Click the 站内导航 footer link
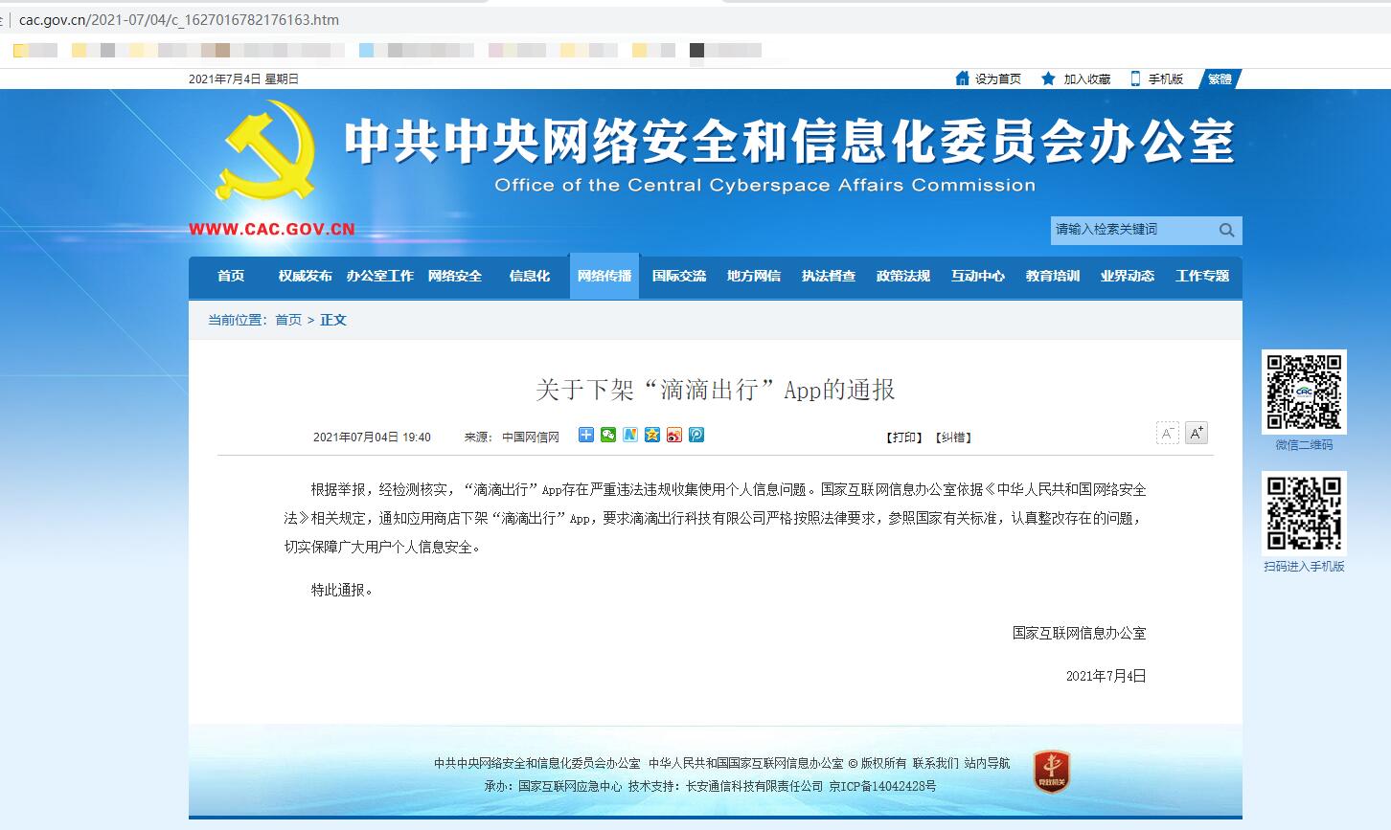This screenshot has width=1391, height=830. (x=987, y=763)
